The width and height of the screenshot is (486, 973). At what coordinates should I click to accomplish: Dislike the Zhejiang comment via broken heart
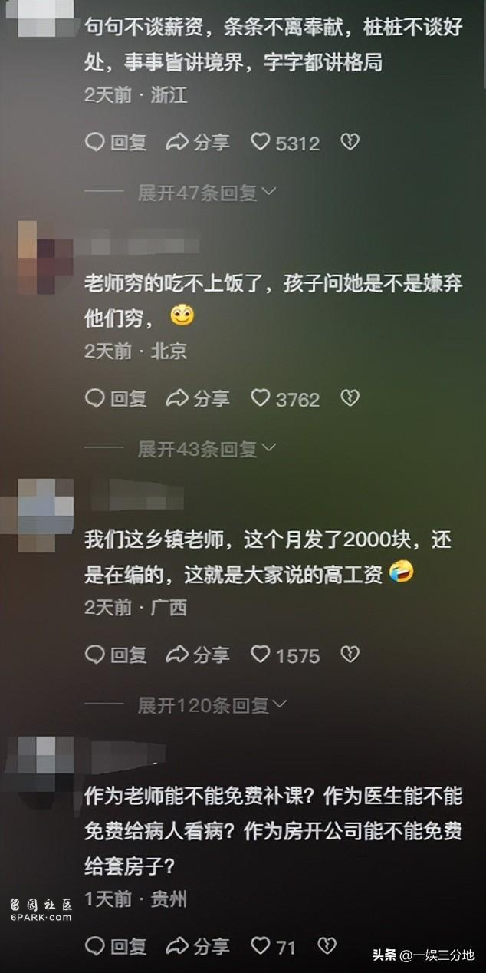click(350, 142)
